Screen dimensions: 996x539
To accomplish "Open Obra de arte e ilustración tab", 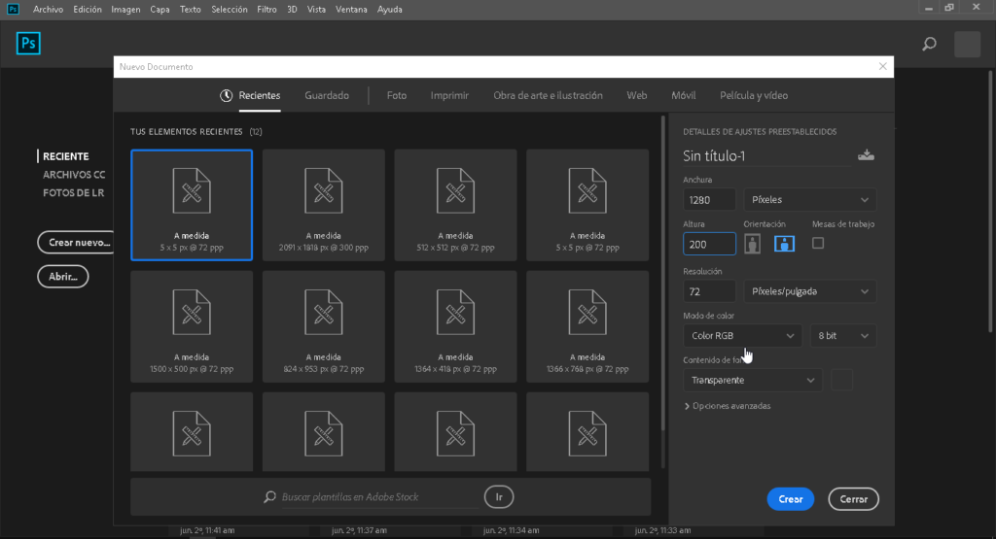I will point(548,96).
